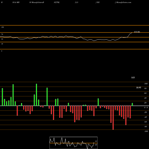Click the -60 label on histogram axis
149x149 pixels.
pyautogui.click(x=145, y=122)
